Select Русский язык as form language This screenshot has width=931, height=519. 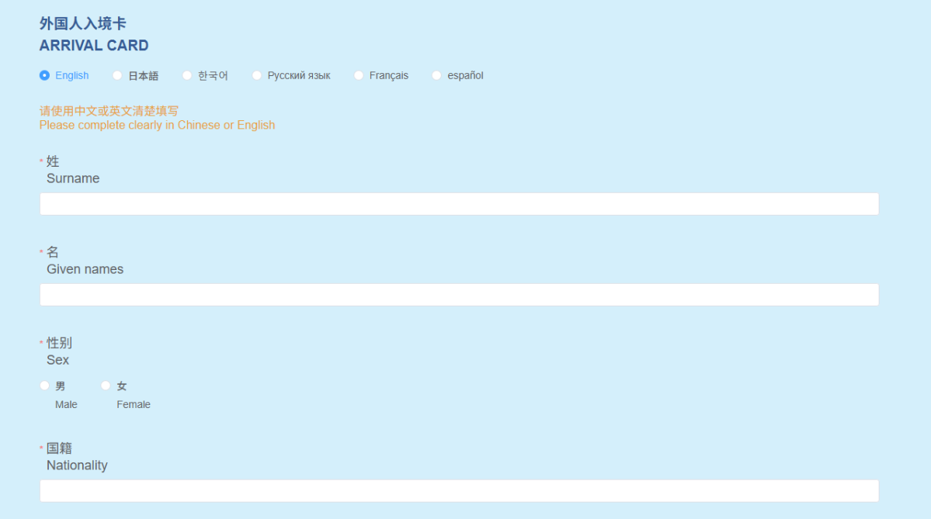click(257, 75)
